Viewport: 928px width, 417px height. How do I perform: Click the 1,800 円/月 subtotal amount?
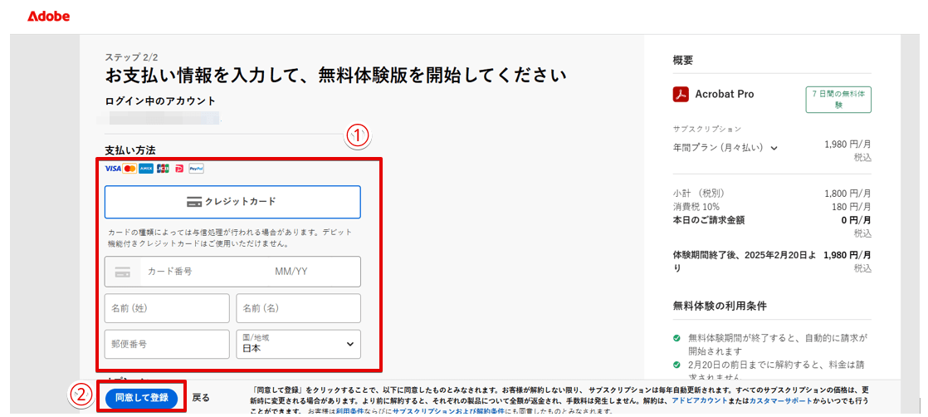847,194
